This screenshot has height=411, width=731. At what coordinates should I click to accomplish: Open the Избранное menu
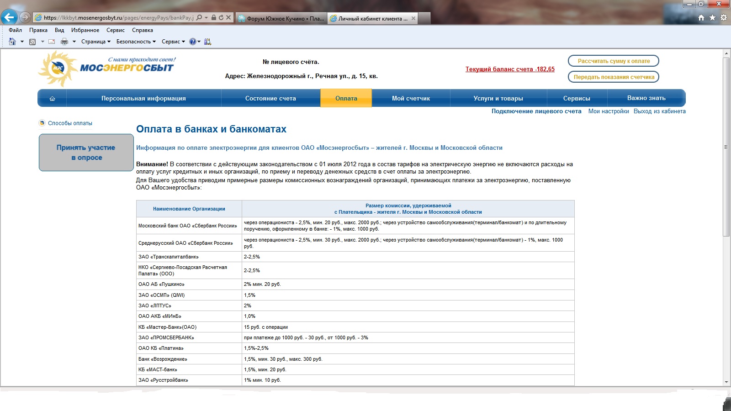(85, 30)
